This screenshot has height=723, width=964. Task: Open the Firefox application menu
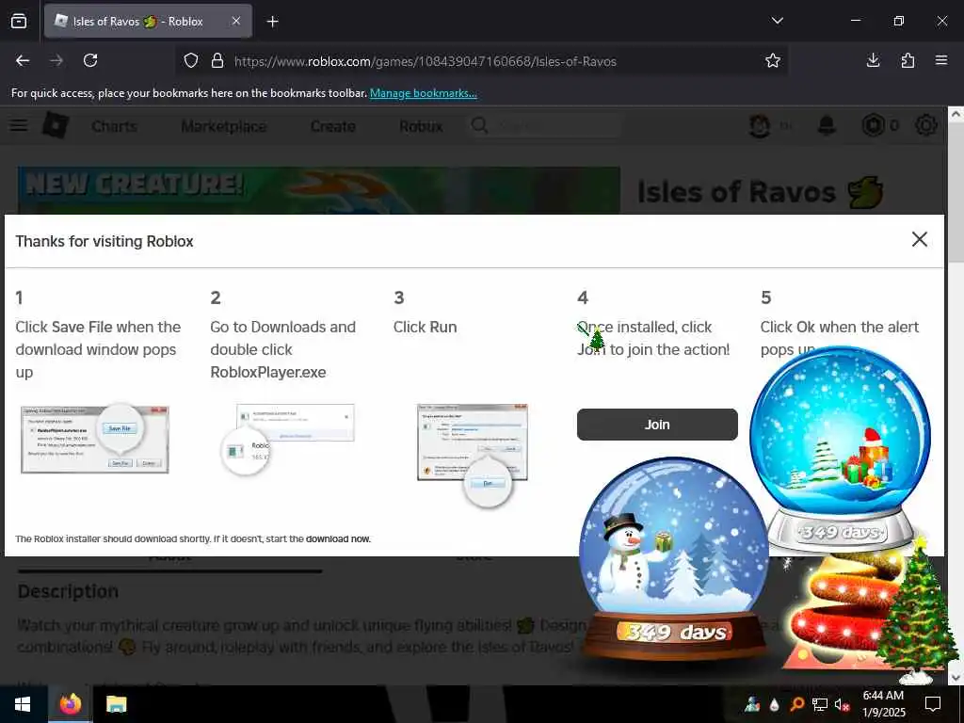coord(941,60)
